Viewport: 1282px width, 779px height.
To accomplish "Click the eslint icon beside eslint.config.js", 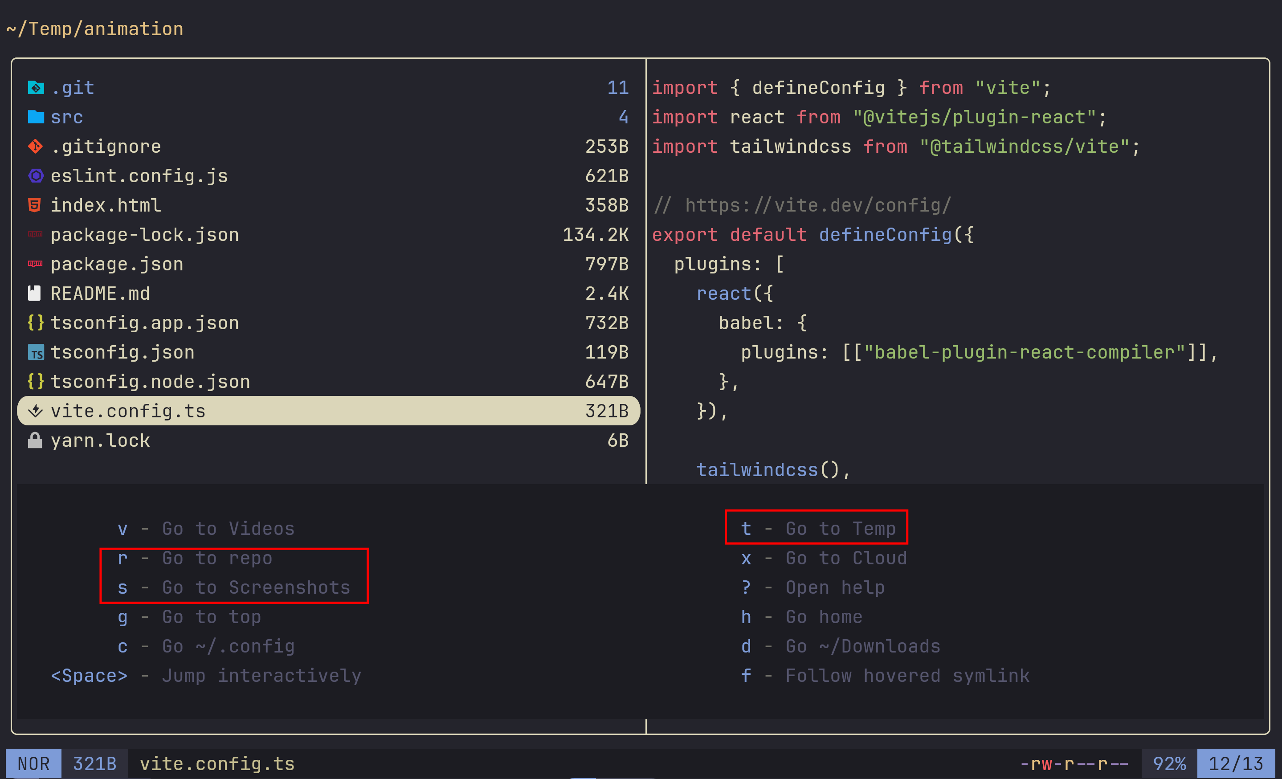I will 35,176.
